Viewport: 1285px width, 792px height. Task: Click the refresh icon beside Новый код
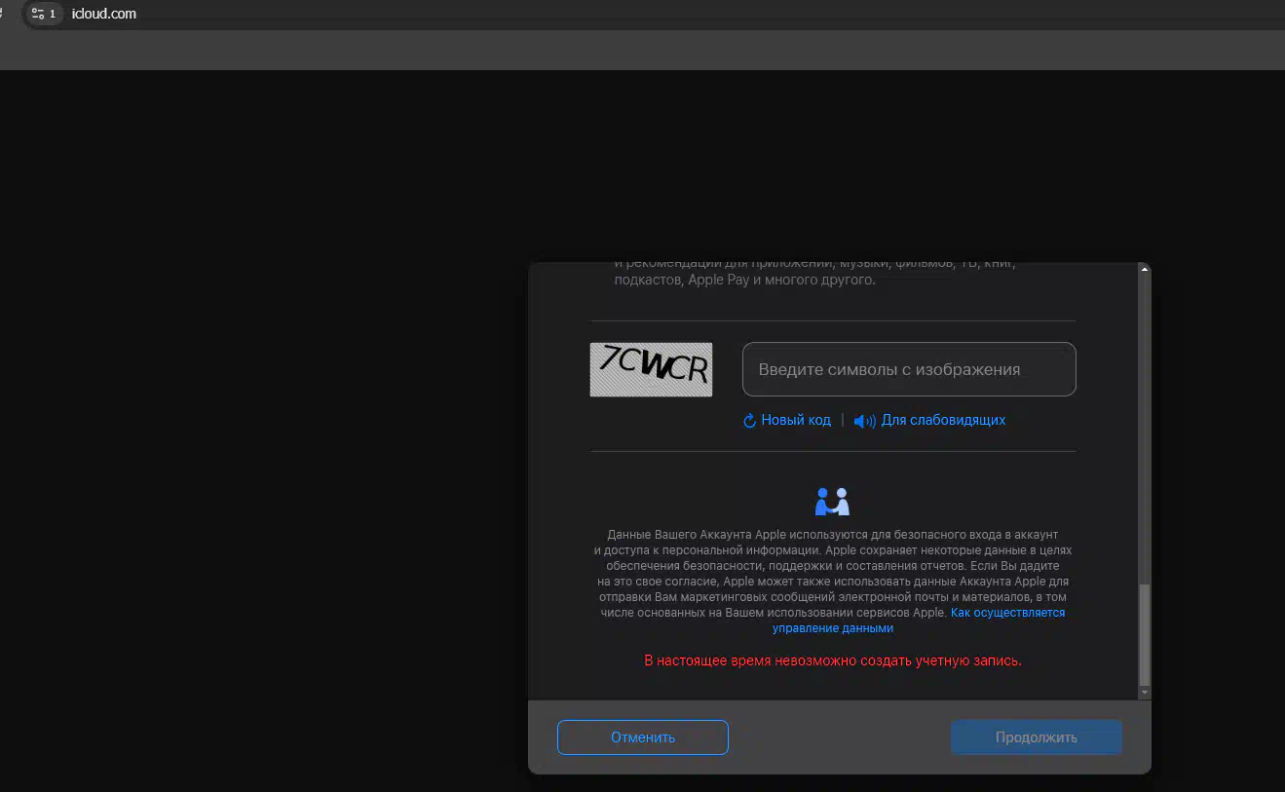tap(749, 421)
